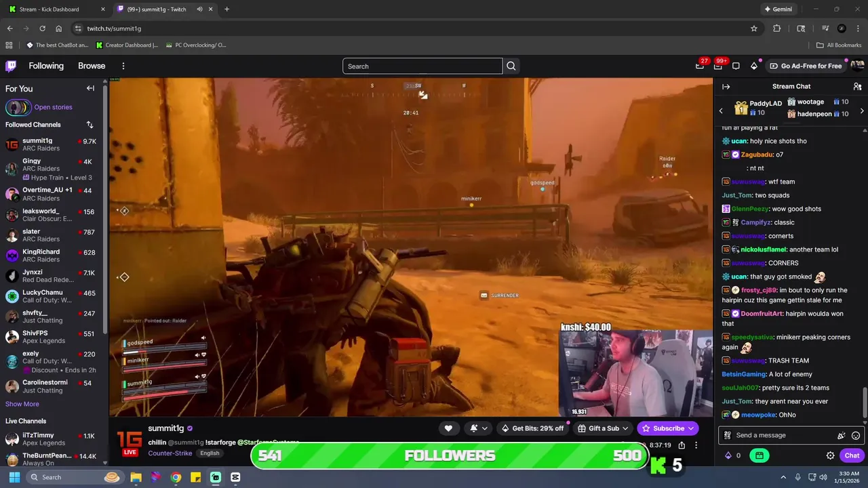Bookmark this page with star icon

753,28
